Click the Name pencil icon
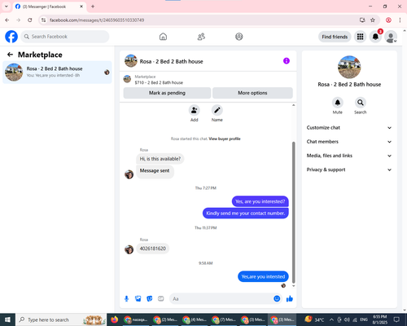Screen dimensions: 407x326 pos(217,110)
